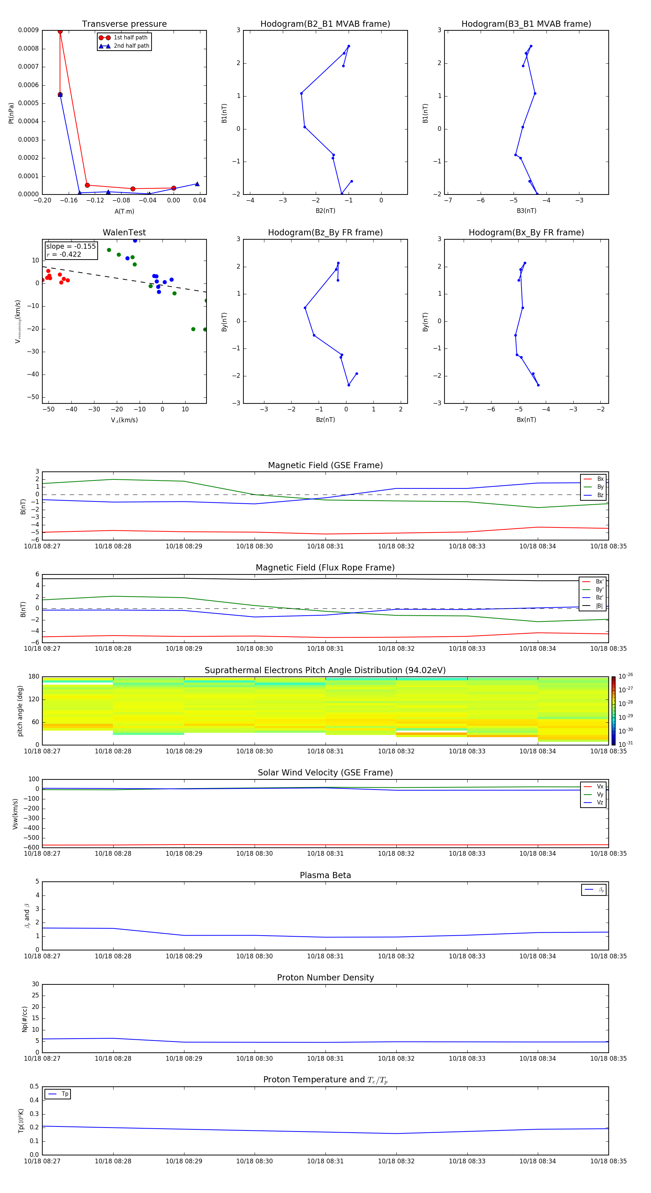This screenshot has width=651, height=1193.
Task: Select the 'r = -0.422' annotation
Action: click(64, 254)
